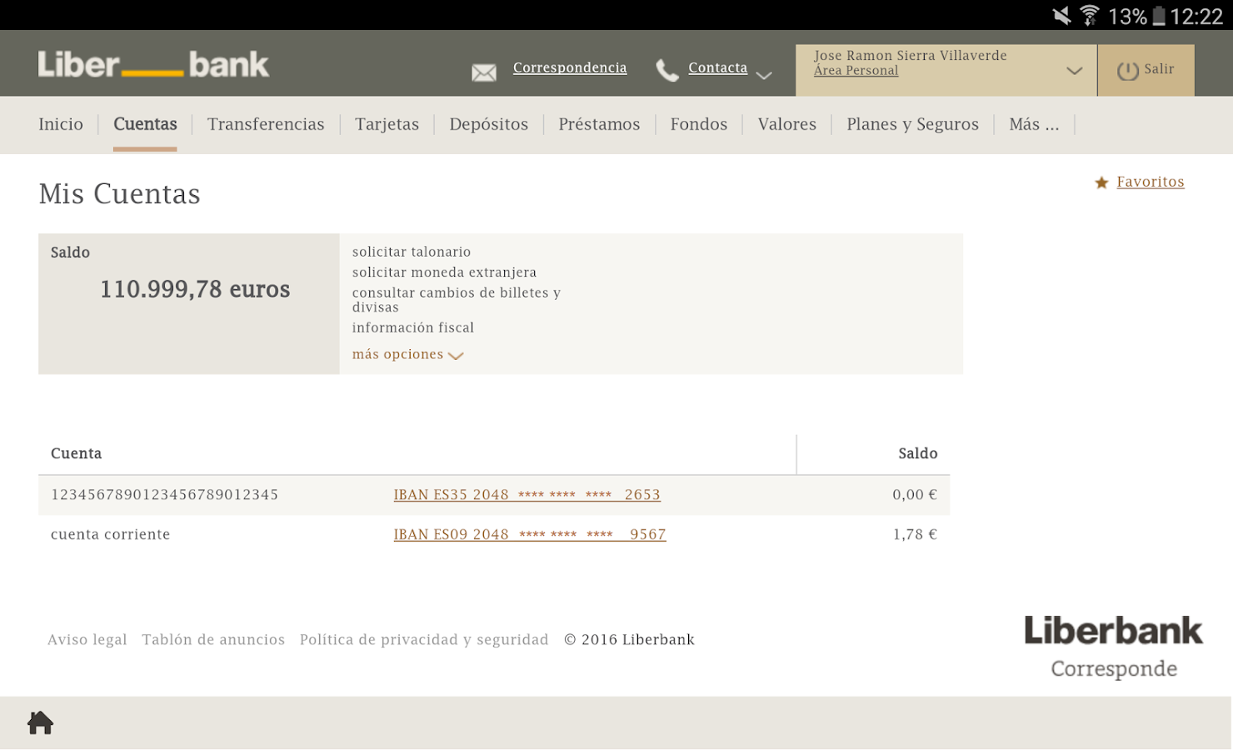
Task: Click the Liberbank logo in the header
Action: point(153,65)
